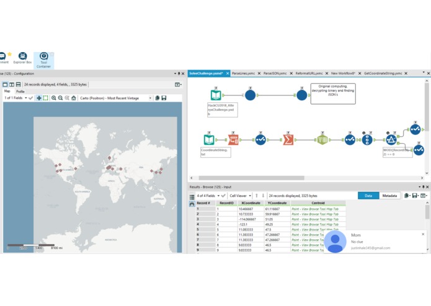The width and height of the screenshot is (431, 306).
Task: Pin the Results panel
Action: (x=424, y=187)
